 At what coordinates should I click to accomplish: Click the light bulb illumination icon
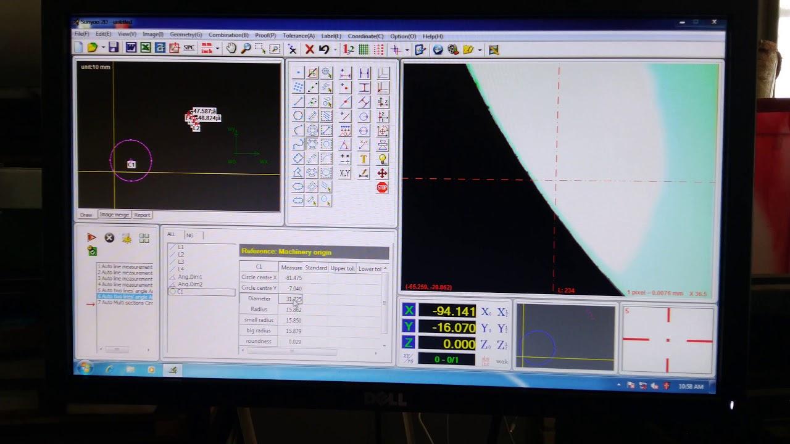pos(382,159)
